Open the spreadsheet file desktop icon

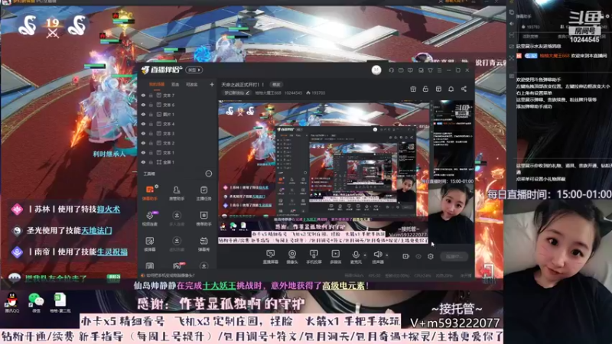pyautogui.click(x=60, y=303)
